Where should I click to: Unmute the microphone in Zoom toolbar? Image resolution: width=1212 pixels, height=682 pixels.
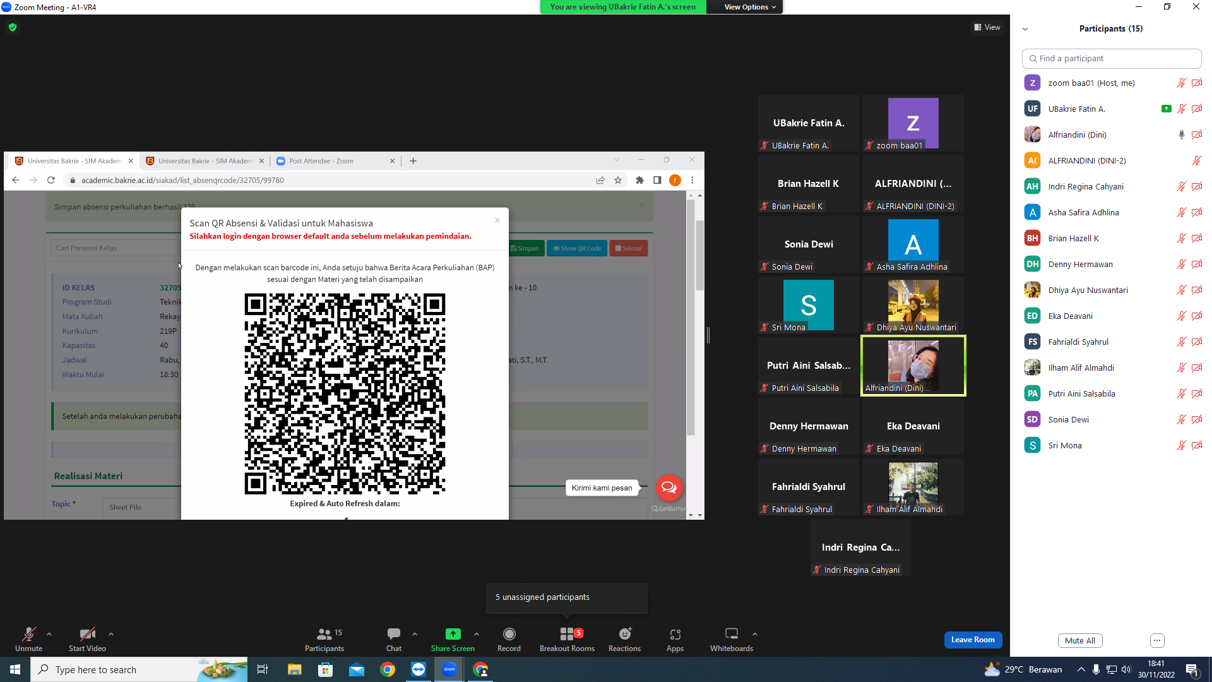tap(28, 639)
